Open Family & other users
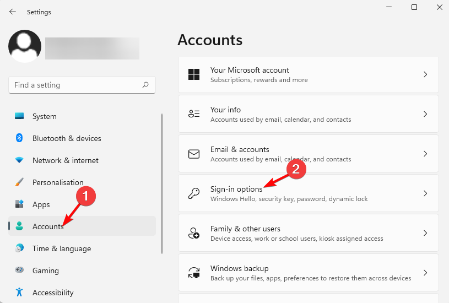This screenshot has width=449, height=303. 309,233
